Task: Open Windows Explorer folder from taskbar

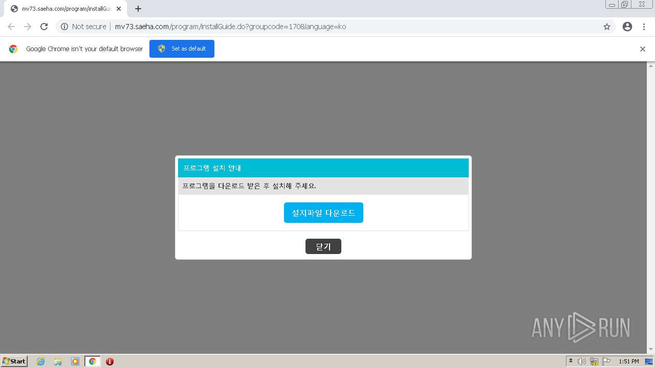Action: coord(58,361)
